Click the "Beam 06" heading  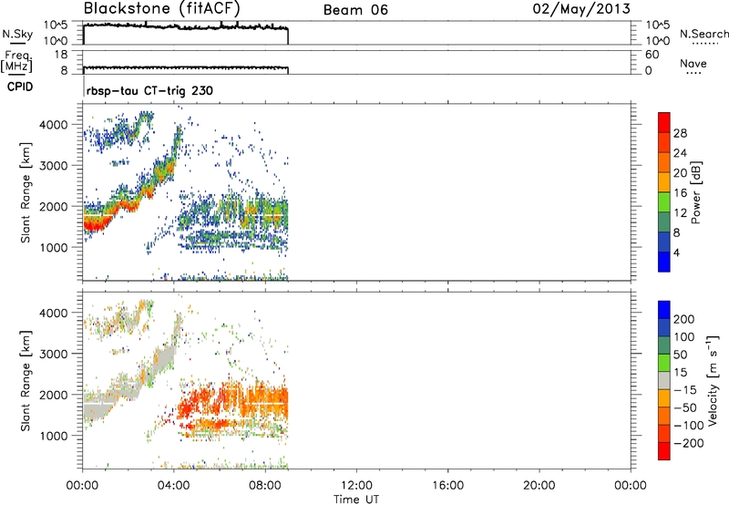[355, 10]
